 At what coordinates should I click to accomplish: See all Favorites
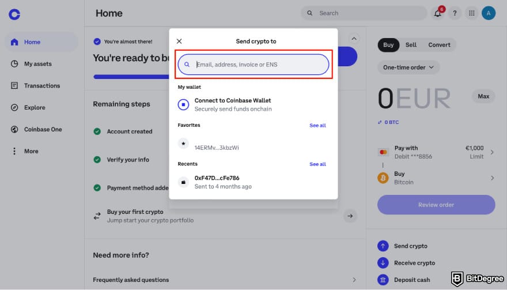pos(317,125)
